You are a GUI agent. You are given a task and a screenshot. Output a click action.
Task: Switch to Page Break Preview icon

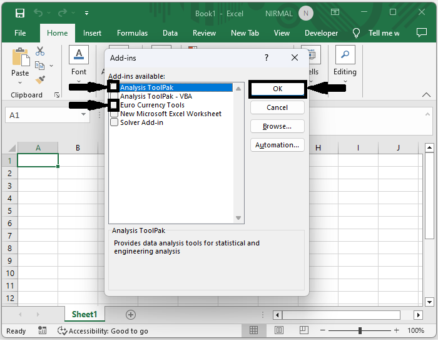pyautogui.click(x=303, y=330)
